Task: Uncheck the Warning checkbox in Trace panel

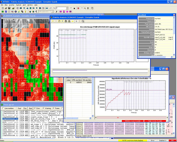Action: tap(44, 109)
